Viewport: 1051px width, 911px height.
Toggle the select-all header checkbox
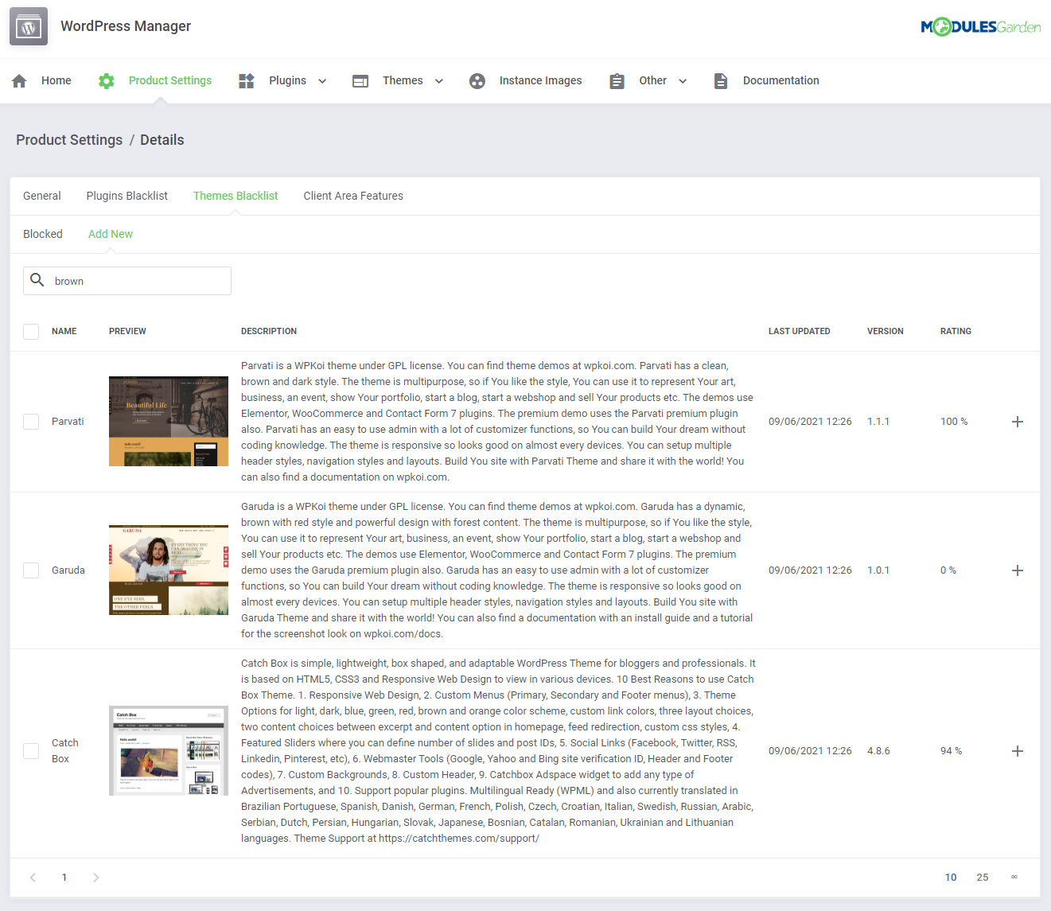[31, 332]
